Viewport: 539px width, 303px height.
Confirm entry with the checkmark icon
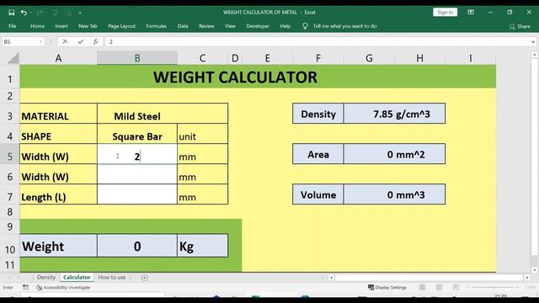tap(81, 42)
